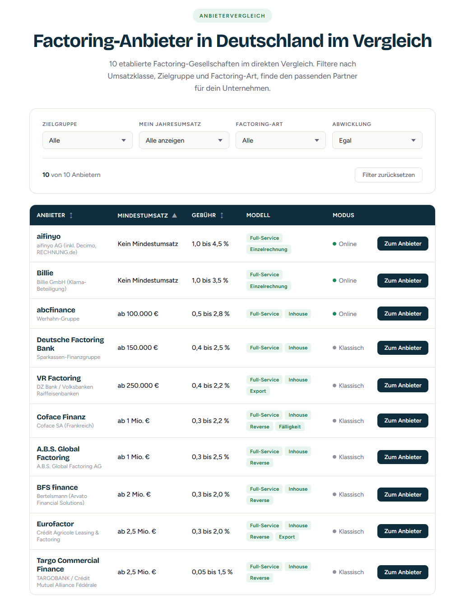The height and width of the screenshot is (604, 469).
Task: Click the Fälligkeit tag in Coface Finanz row
Action: [290, 427]
